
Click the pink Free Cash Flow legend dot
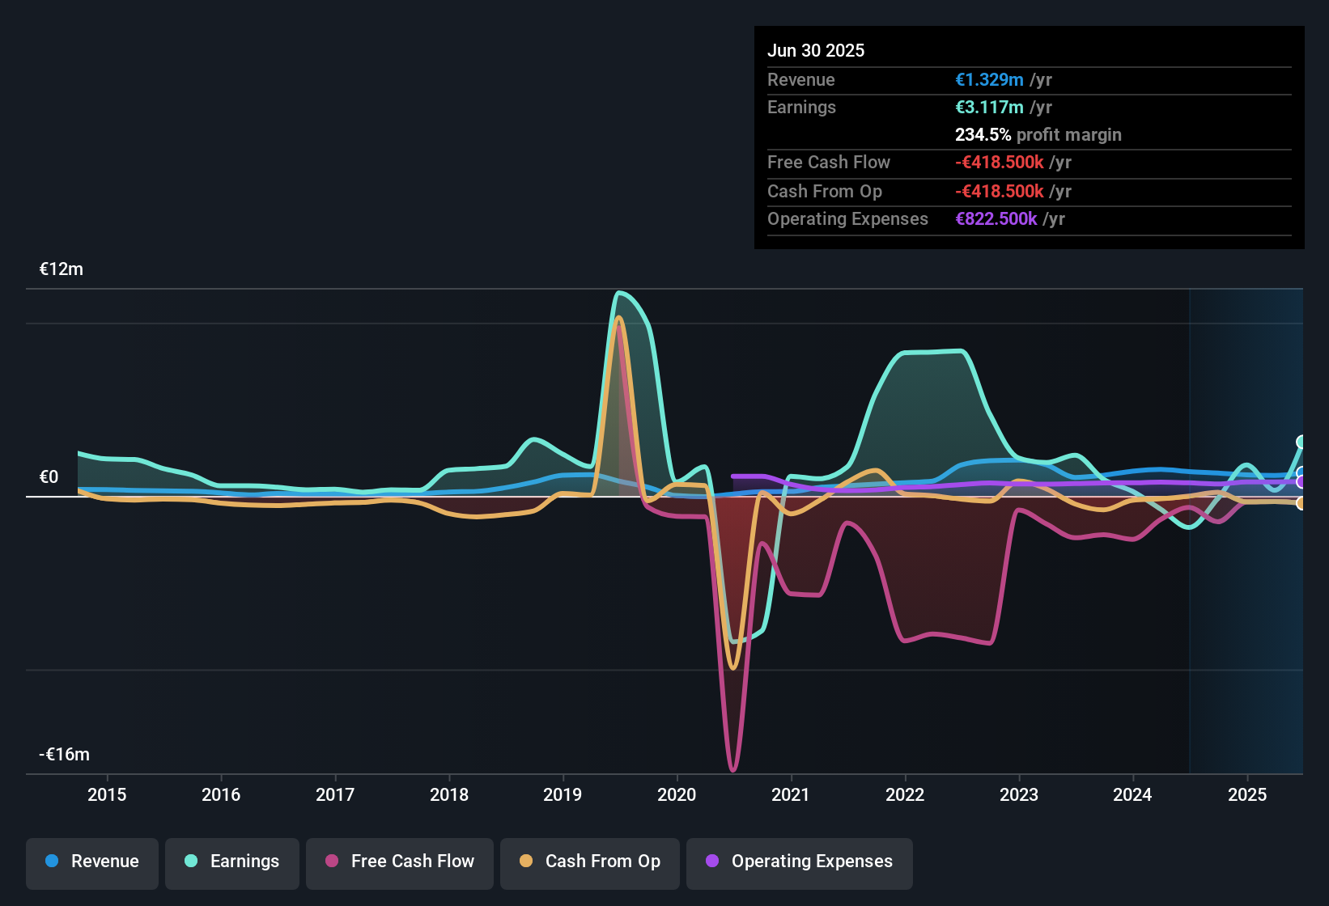click(x=332, y=862)
